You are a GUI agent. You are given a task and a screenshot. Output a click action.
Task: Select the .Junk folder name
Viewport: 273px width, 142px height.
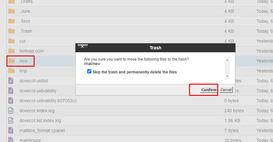click(x=25, y=11)
